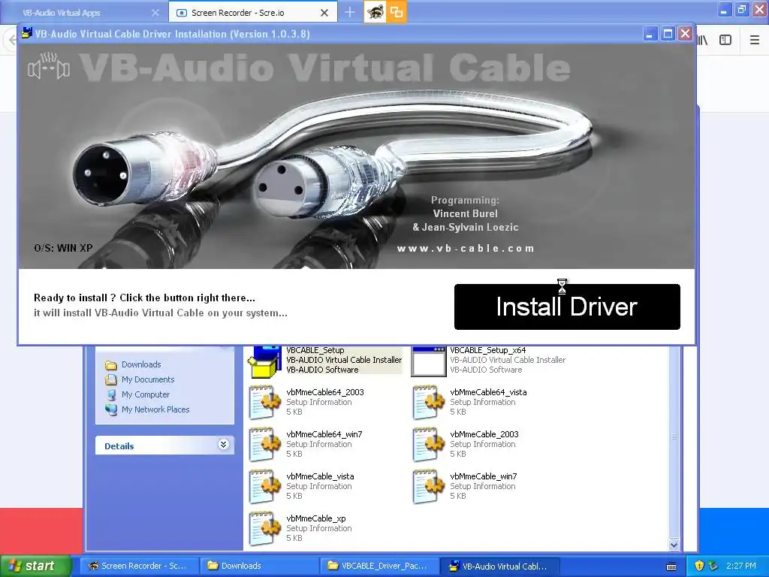769x577 pixels.
Task: Select vbMmeCable64_vista setup file icon
Action: click(429, 402)
